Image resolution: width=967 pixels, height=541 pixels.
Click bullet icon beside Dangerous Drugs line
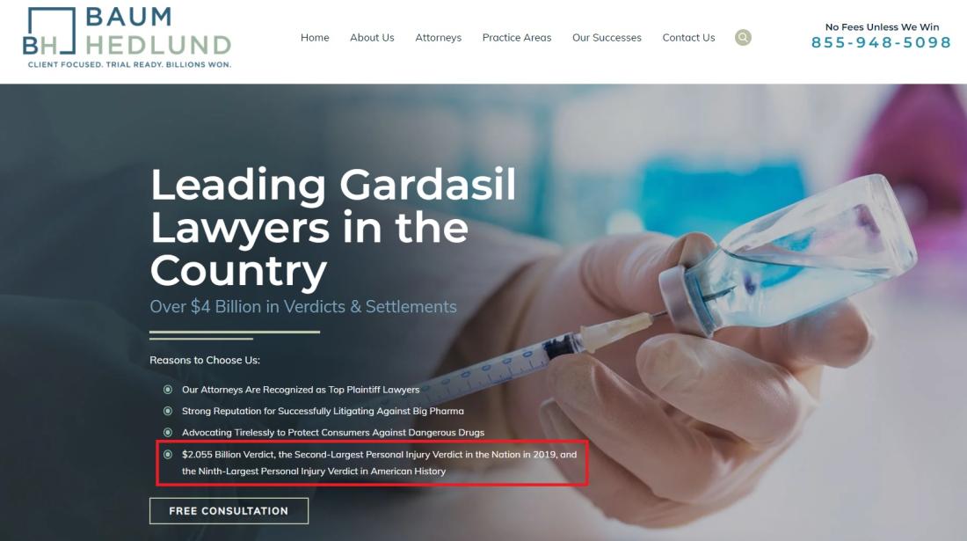(168, 433)
